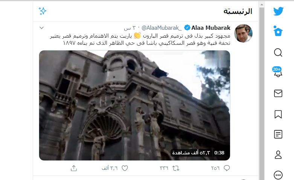294x180 pixels.
Task: Retweet the tweet with 336 retweets
Action: (176, 168)
